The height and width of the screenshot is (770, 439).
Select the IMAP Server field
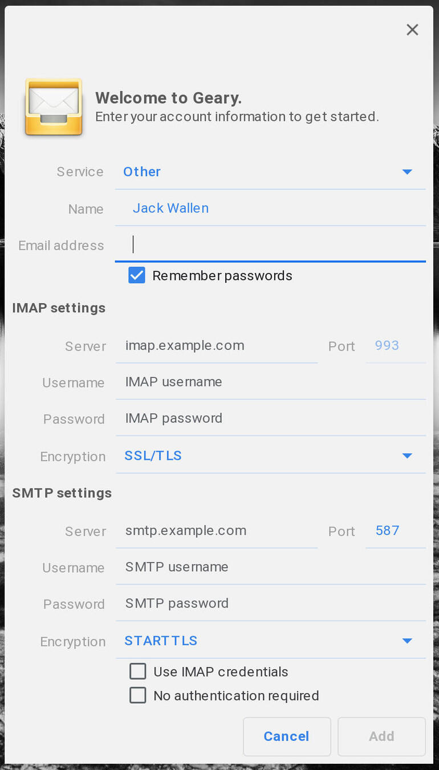pos(217,346)
